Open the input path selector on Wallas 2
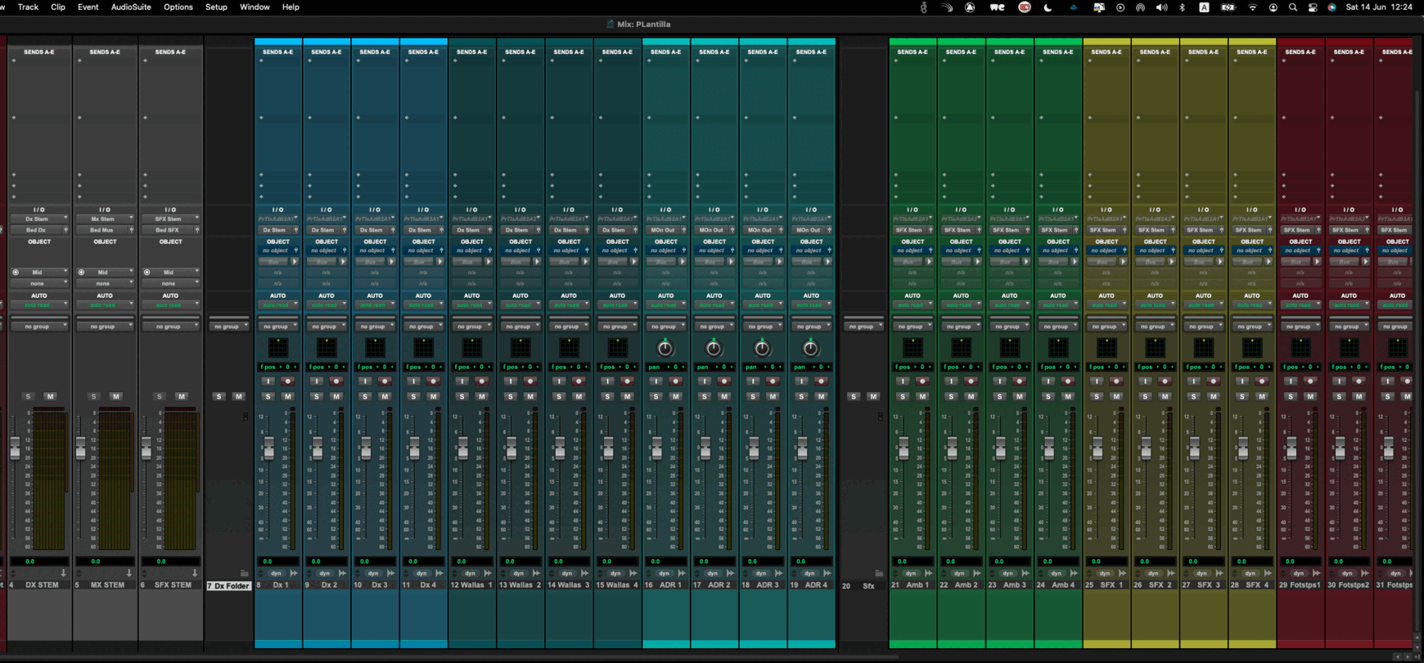 pyautogui.click(x=520, y=219)
